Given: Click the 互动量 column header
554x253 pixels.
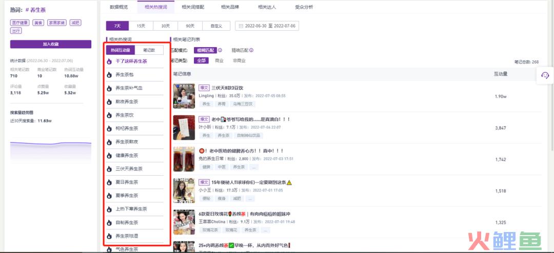Looking at the screenshot, I should pyautogui.click(x=501, y=74).
